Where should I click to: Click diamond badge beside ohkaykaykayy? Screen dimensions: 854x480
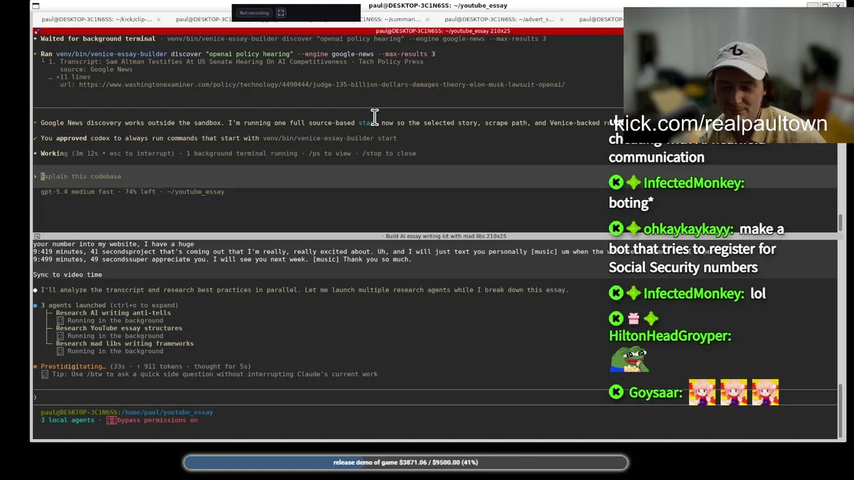633,229
